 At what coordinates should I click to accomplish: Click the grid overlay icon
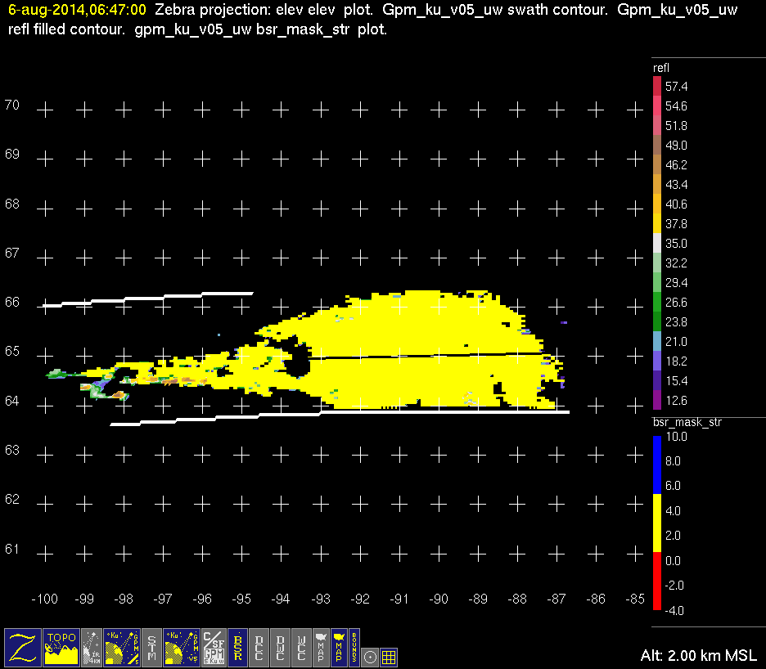pyautogui.click(x=390, y=656)
